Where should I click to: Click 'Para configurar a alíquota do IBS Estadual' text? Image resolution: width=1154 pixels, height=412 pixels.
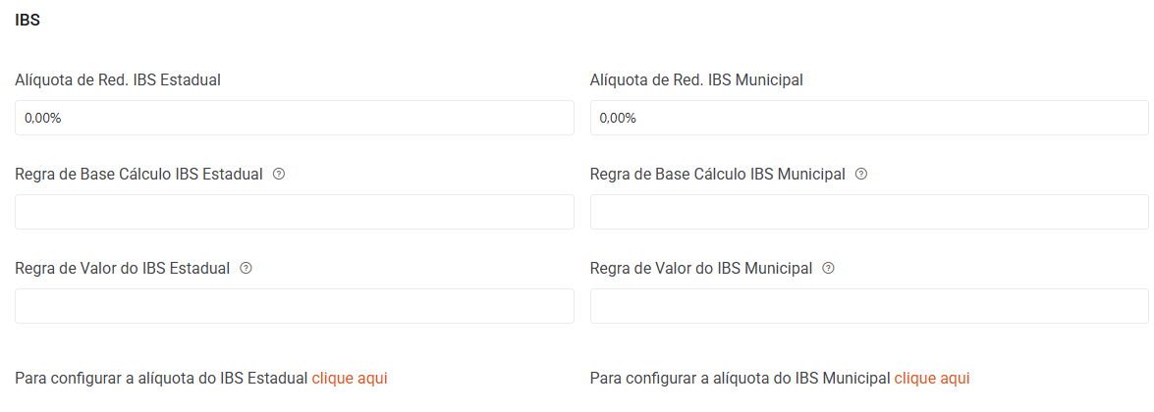click(162, 378)
